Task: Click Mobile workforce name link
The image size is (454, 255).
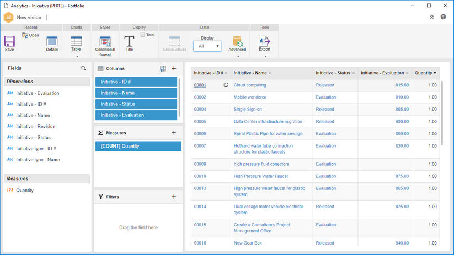Action: (x=250, y=97)
